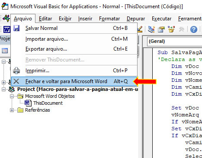Select the Microsoft Word Objetos folder

pyautogui.click(x=50, y=96)
